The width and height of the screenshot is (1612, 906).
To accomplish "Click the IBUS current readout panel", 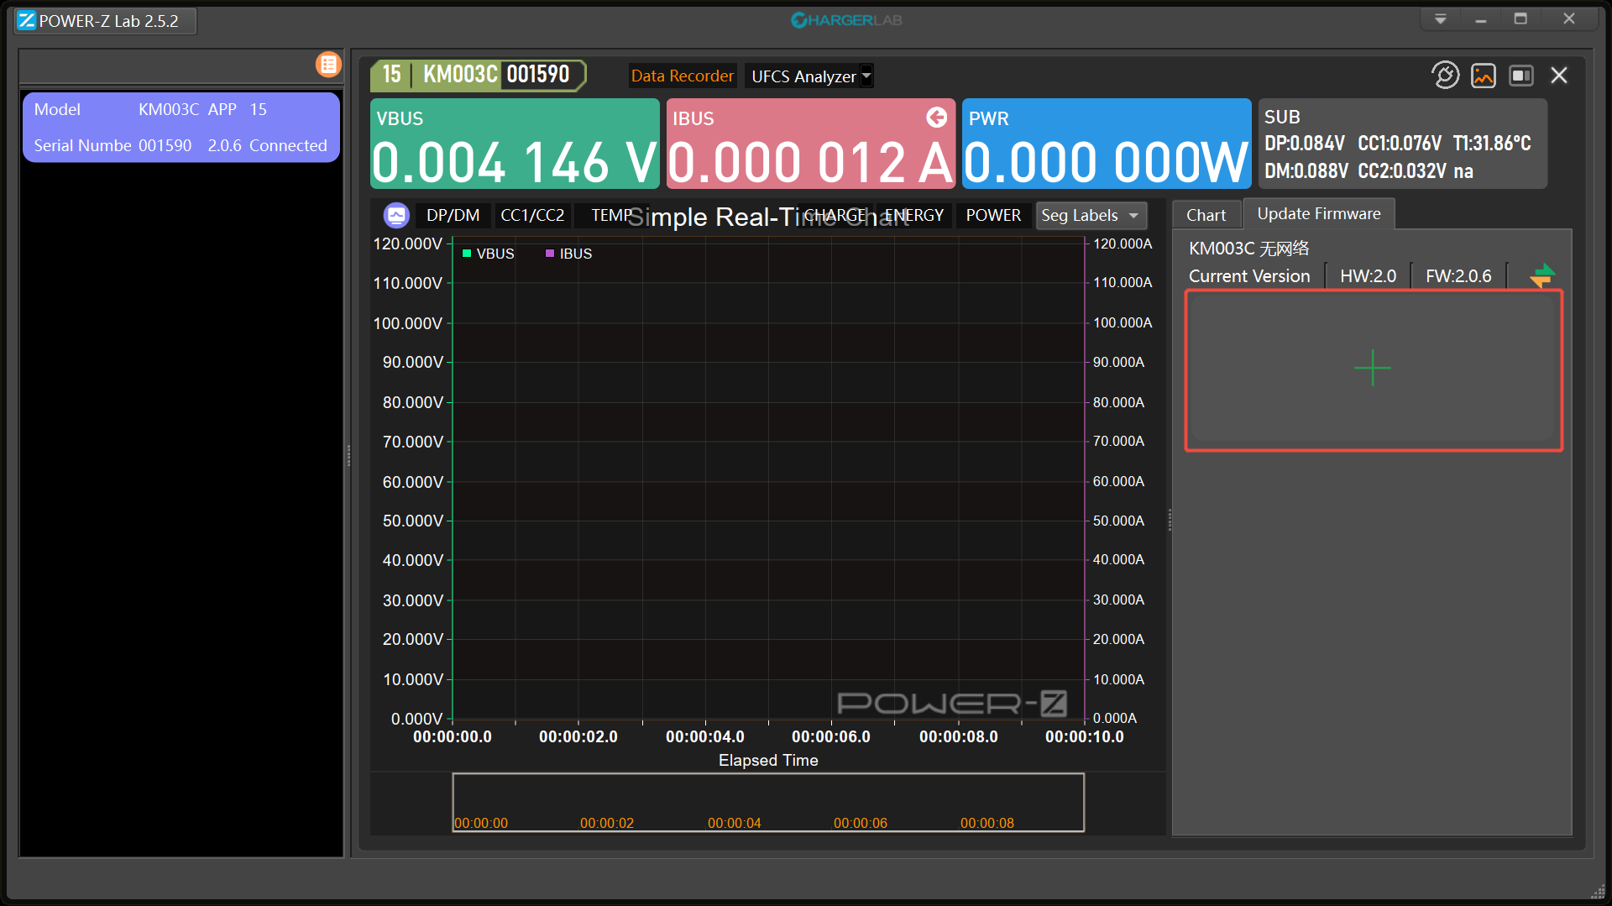I will 811,144.
